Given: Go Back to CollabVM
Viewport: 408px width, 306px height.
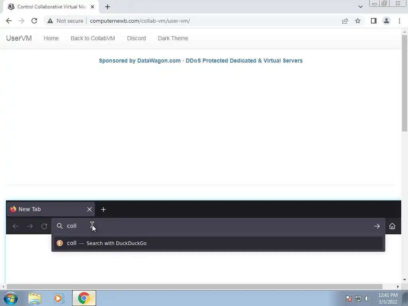Looking at the screenshot, I should tap(93, 38).
